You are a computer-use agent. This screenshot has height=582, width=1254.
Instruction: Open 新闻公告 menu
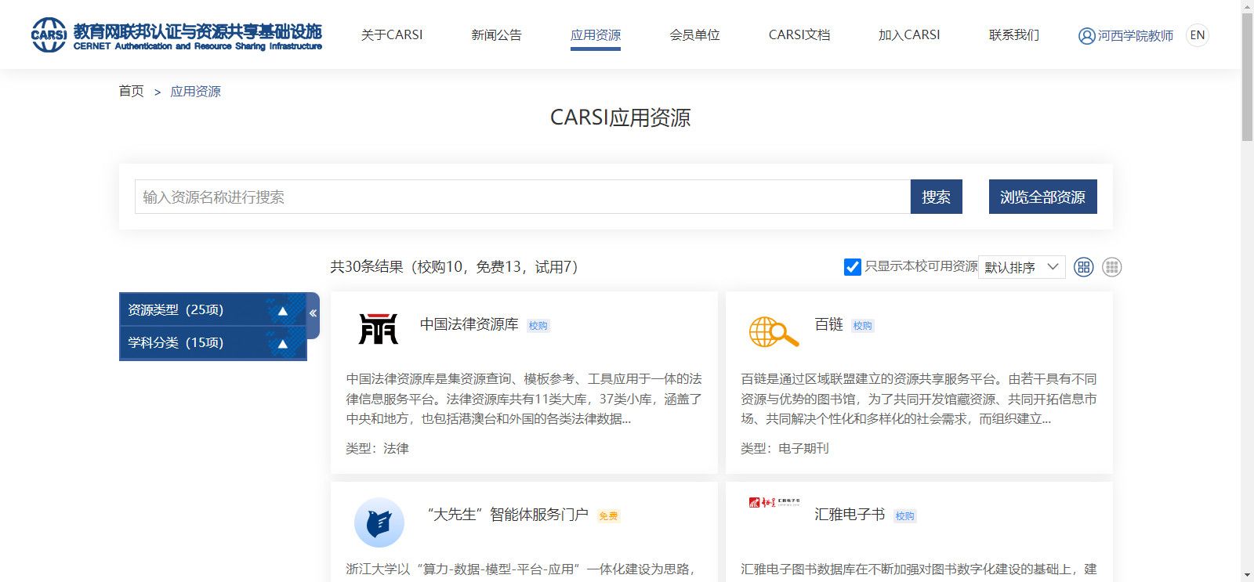496,34
